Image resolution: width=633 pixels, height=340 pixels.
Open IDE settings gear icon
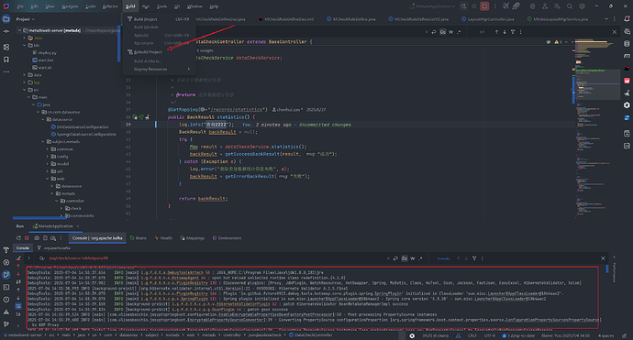[582, 6]
